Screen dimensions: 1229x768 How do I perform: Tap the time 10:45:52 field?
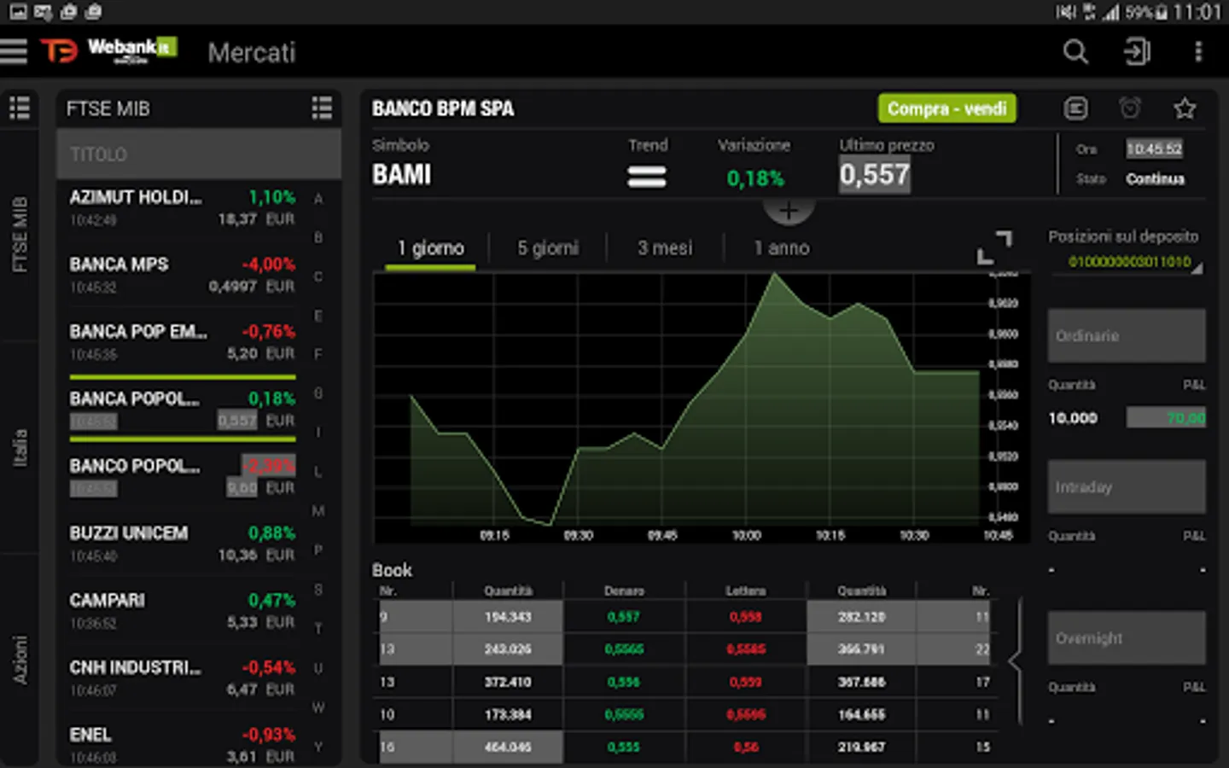[1154, 149]
